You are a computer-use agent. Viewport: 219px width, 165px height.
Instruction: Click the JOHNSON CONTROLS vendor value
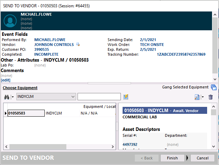click(x=54, y=45)
